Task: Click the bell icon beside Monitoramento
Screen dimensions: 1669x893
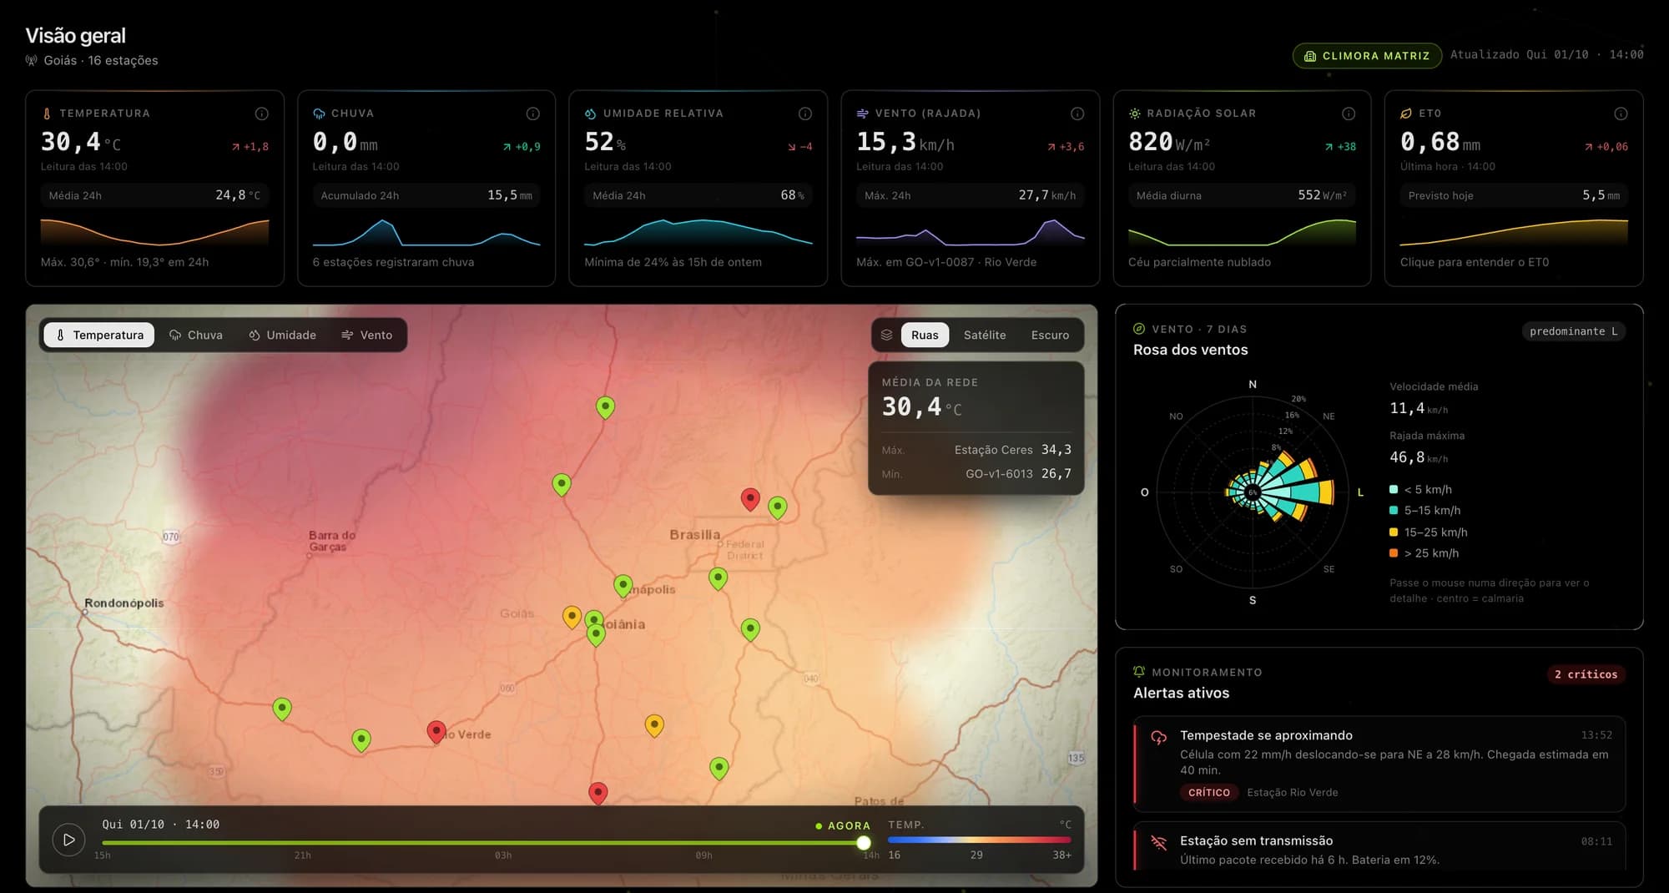Action: point(1139,672)
